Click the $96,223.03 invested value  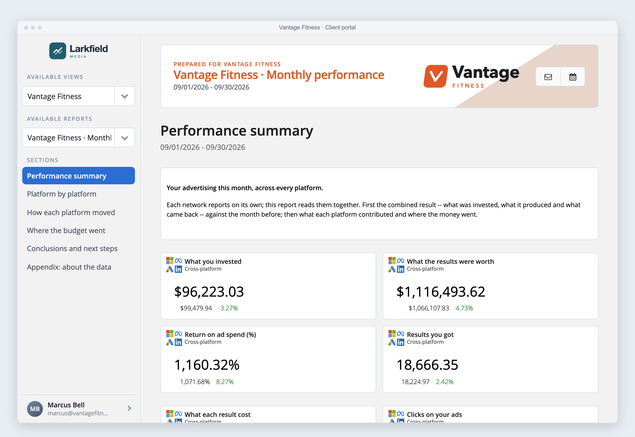point(209,292)
